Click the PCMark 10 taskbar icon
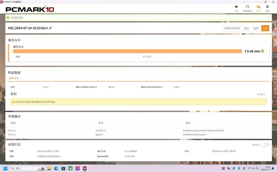Image resolution: width=277 pixels, height=172 pixels. click(x=85, y=168)
